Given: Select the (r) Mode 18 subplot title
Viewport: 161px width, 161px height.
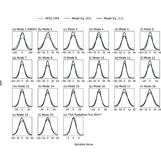Looking at the screenshot, I should point(148,86).
